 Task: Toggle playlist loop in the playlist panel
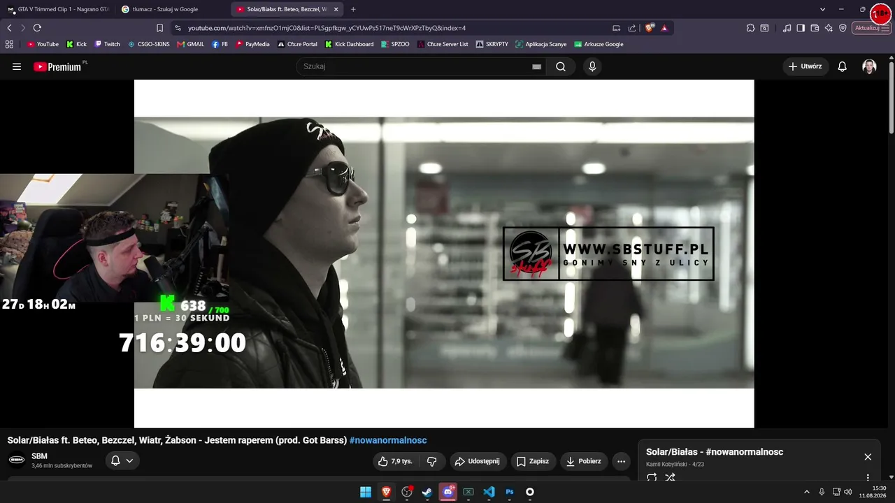(x=652, y=478)
